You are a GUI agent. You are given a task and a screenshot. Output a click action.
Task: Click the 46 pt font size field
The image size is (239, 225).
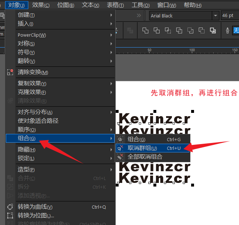click(x=230, y=16)
